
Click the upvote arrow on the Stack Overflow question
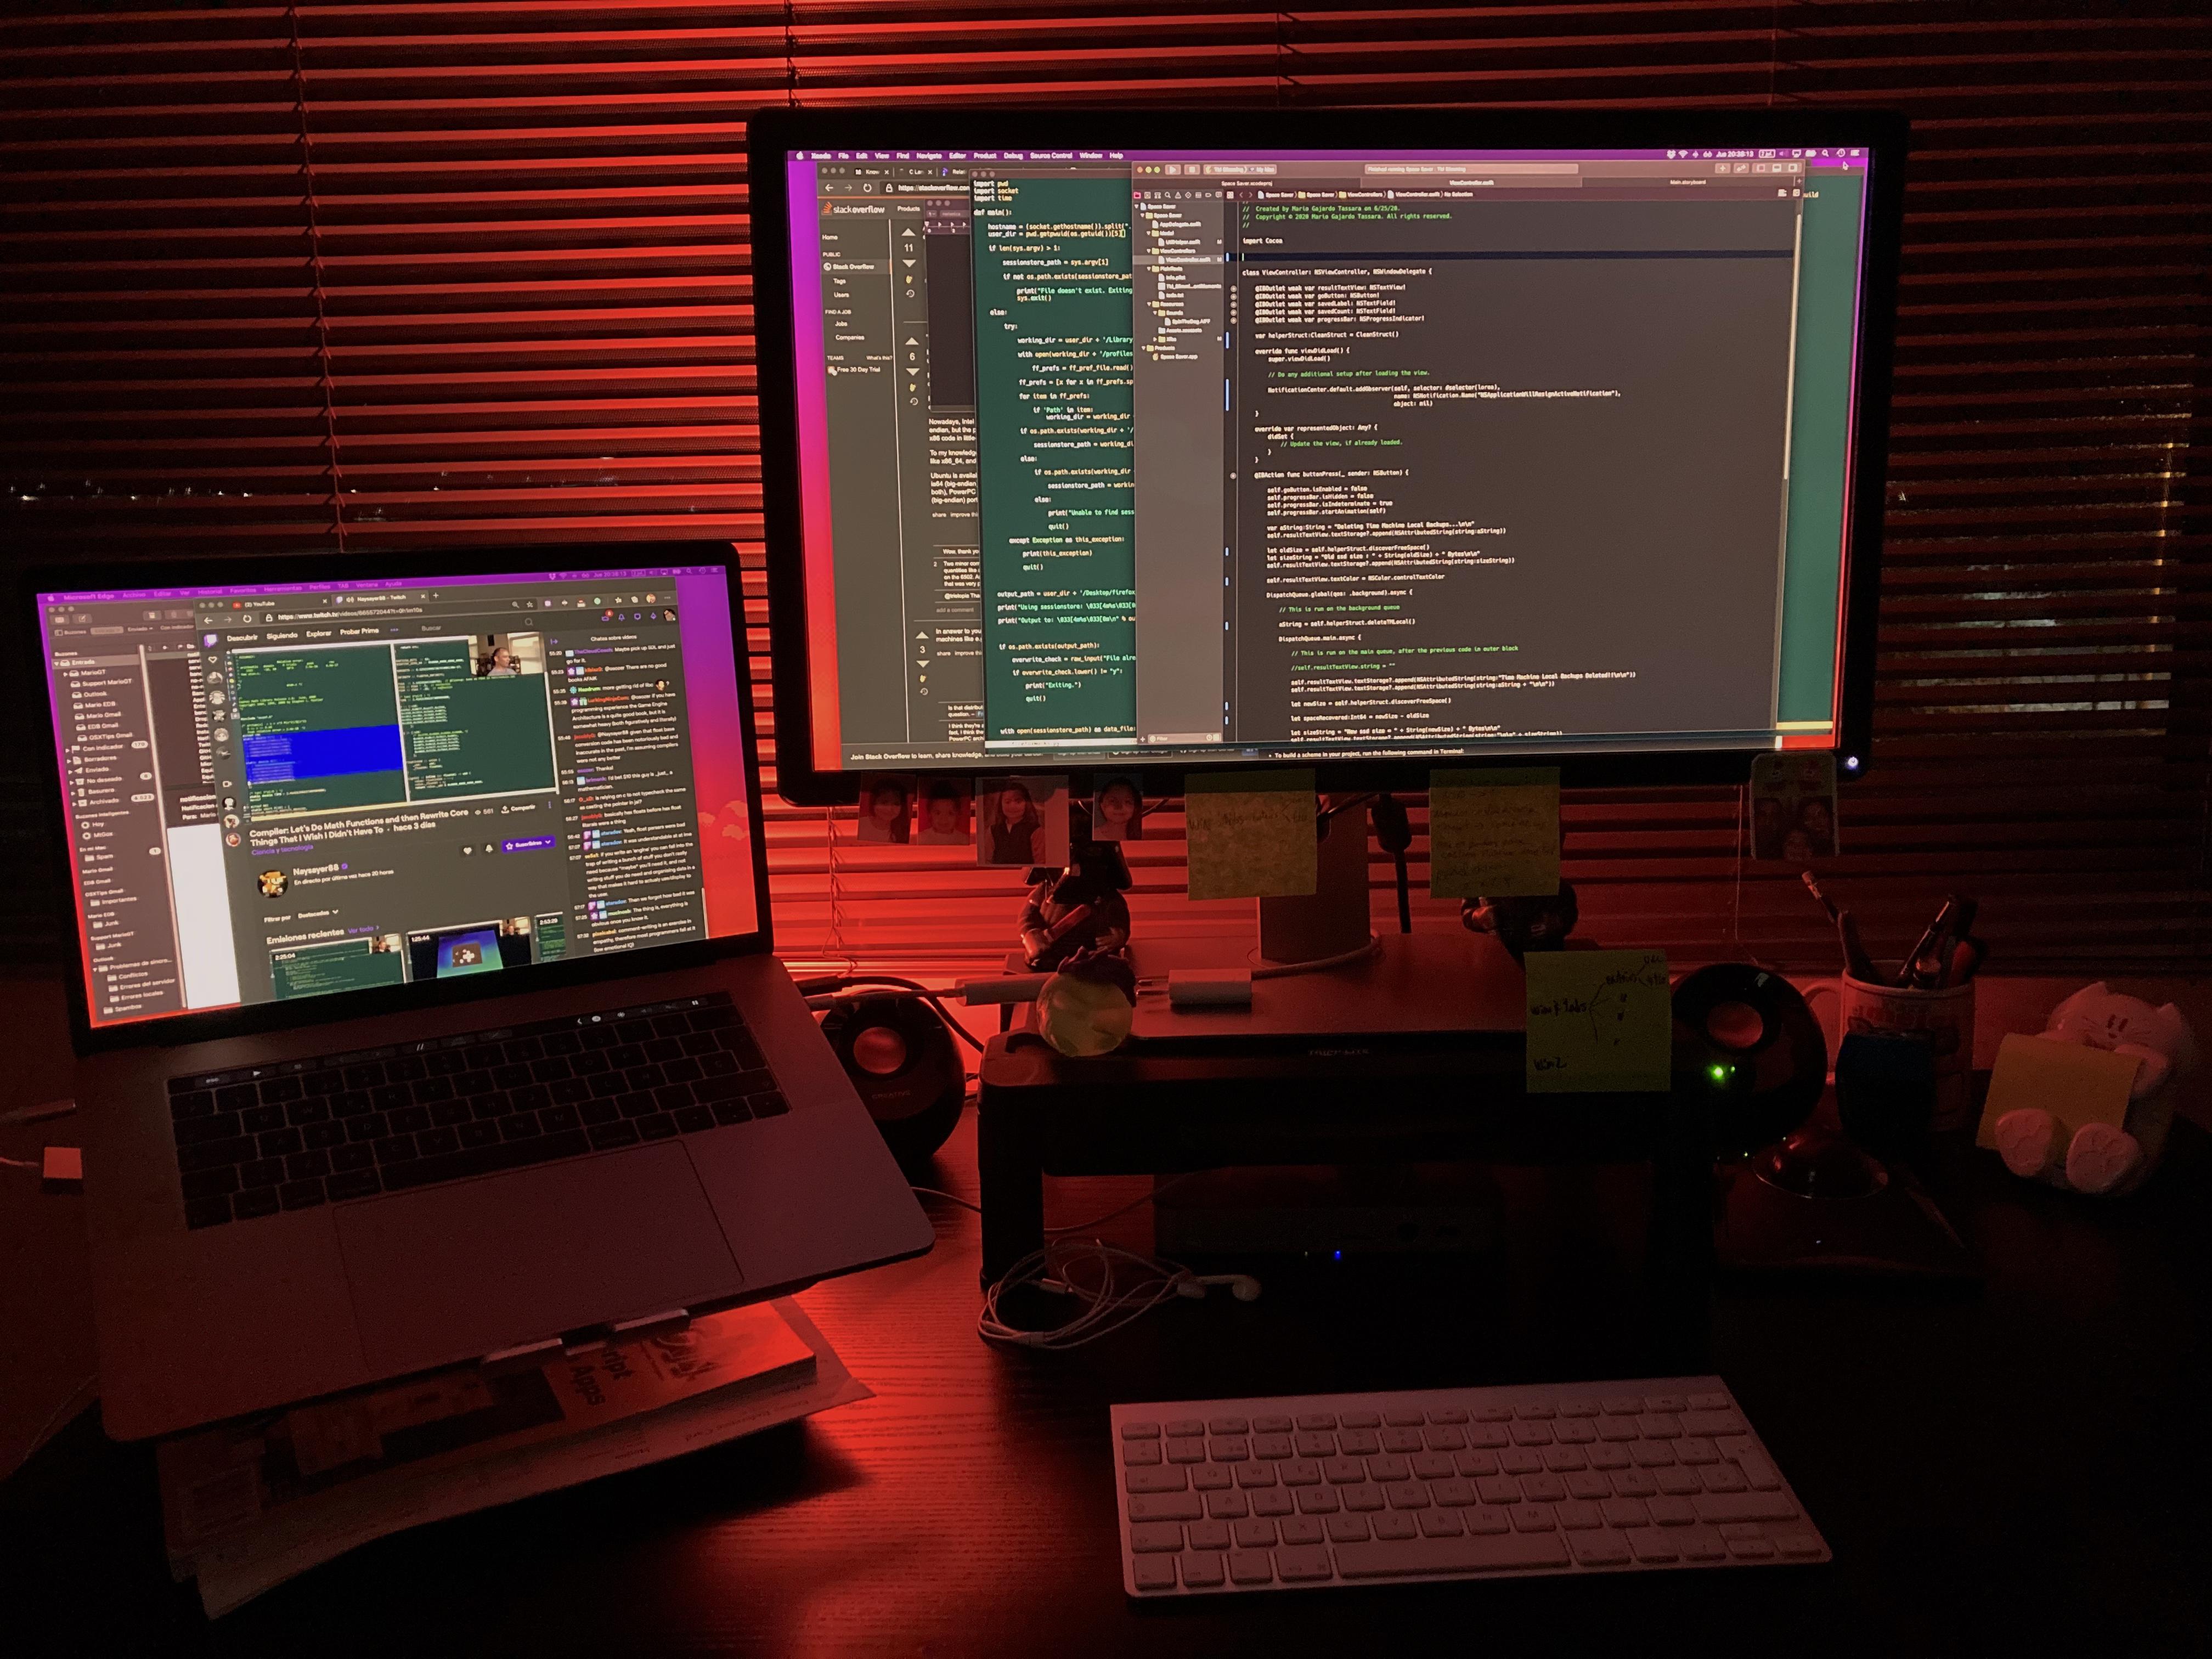[x=909, y=231]
